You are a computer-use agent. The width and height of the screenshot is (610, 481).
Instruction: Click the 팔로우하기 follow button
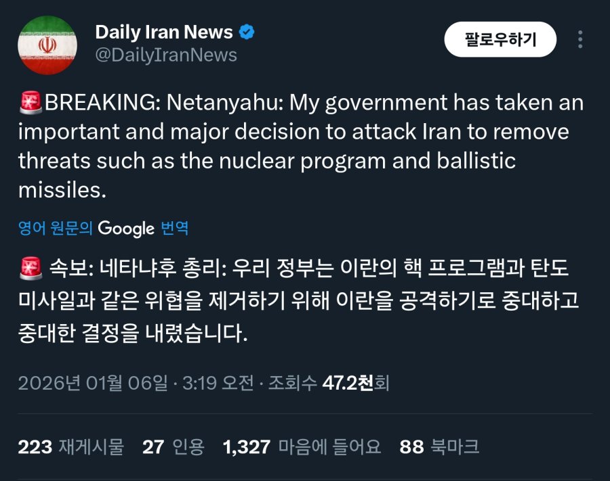click(x=500, y=39)
